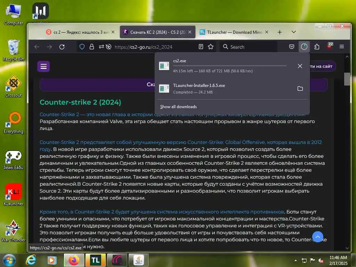Open the Extensions puzzle icon

317,47
